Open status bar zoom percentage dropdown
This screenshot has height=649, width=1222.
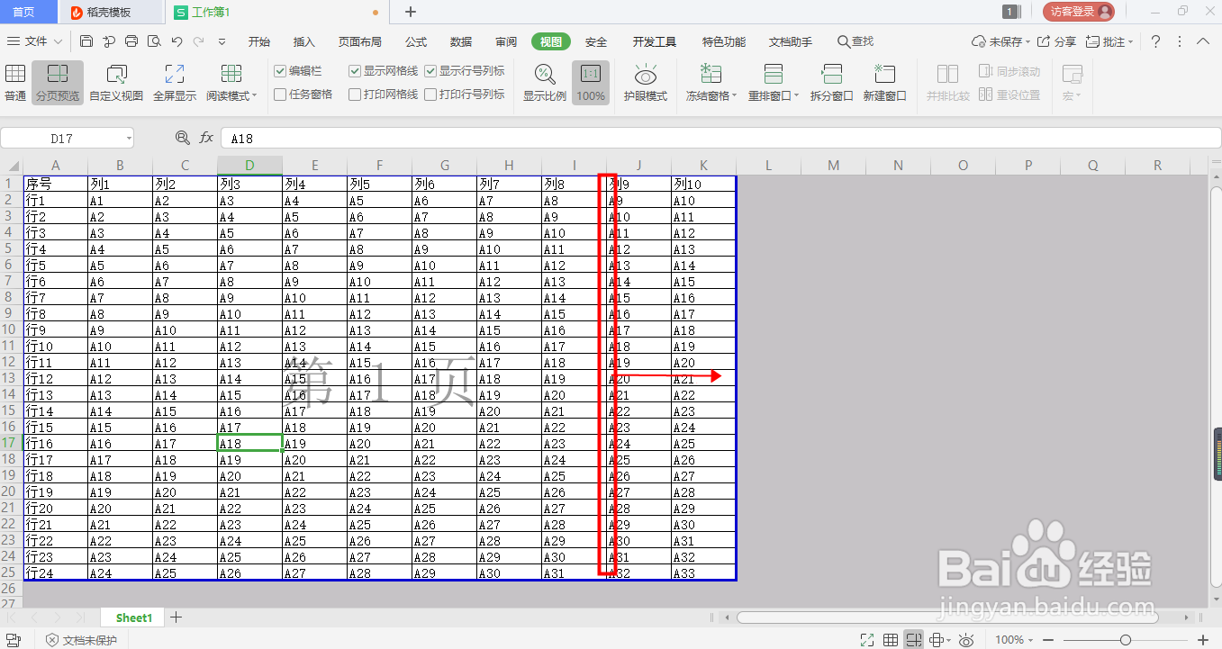pyautogui.click(x=1031, y=640)
